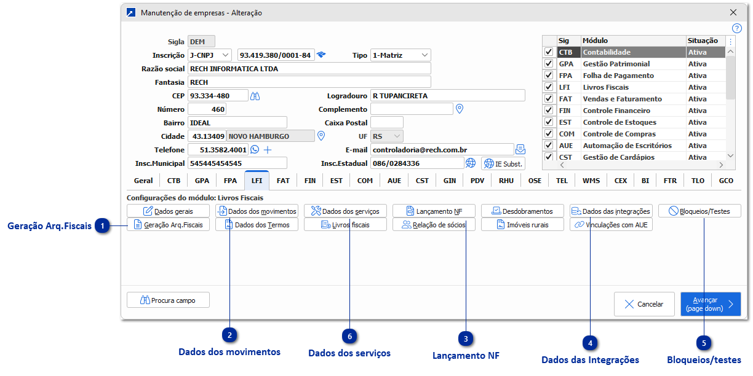
Task: Click the map pin icon beside Complemento
Action: coord(459,109)
